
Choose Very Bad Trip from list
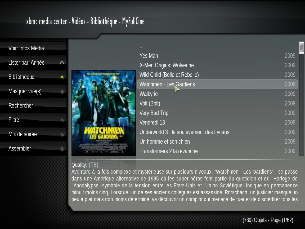click(x=217, y=113)
